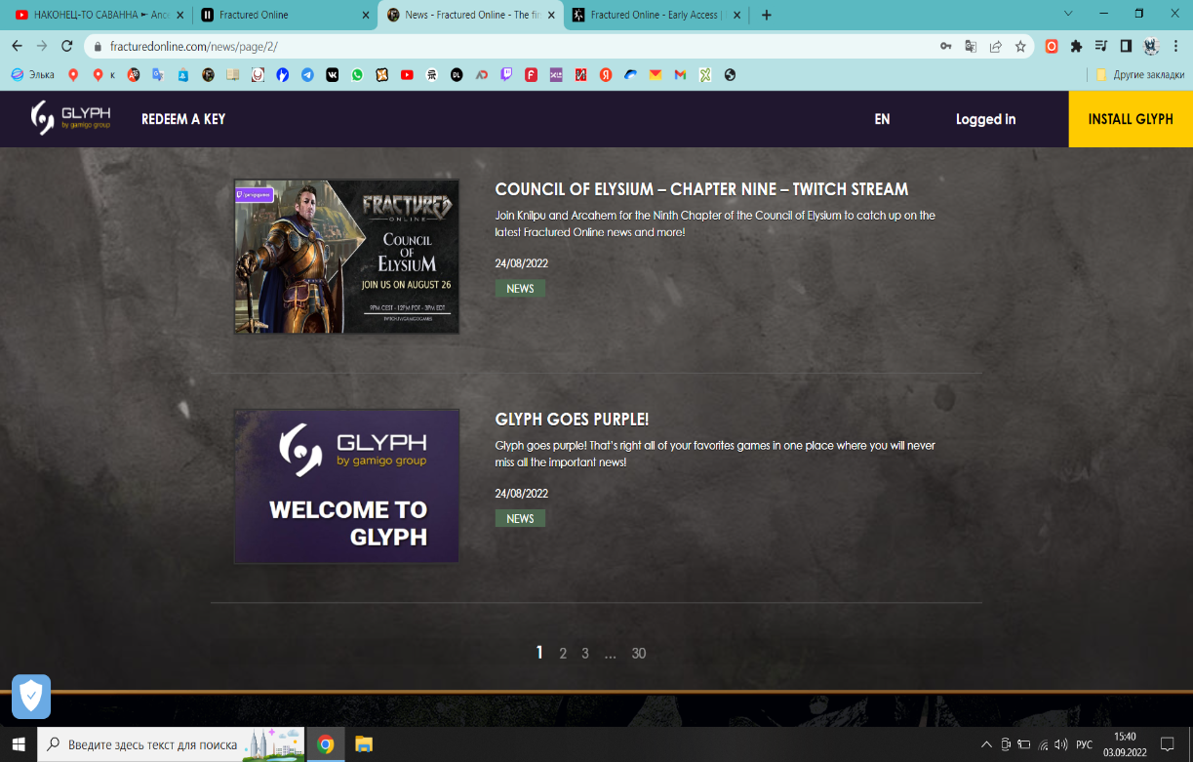Select the News - Fractured Online tab
1193x762 pixels.
click(471, 15)
